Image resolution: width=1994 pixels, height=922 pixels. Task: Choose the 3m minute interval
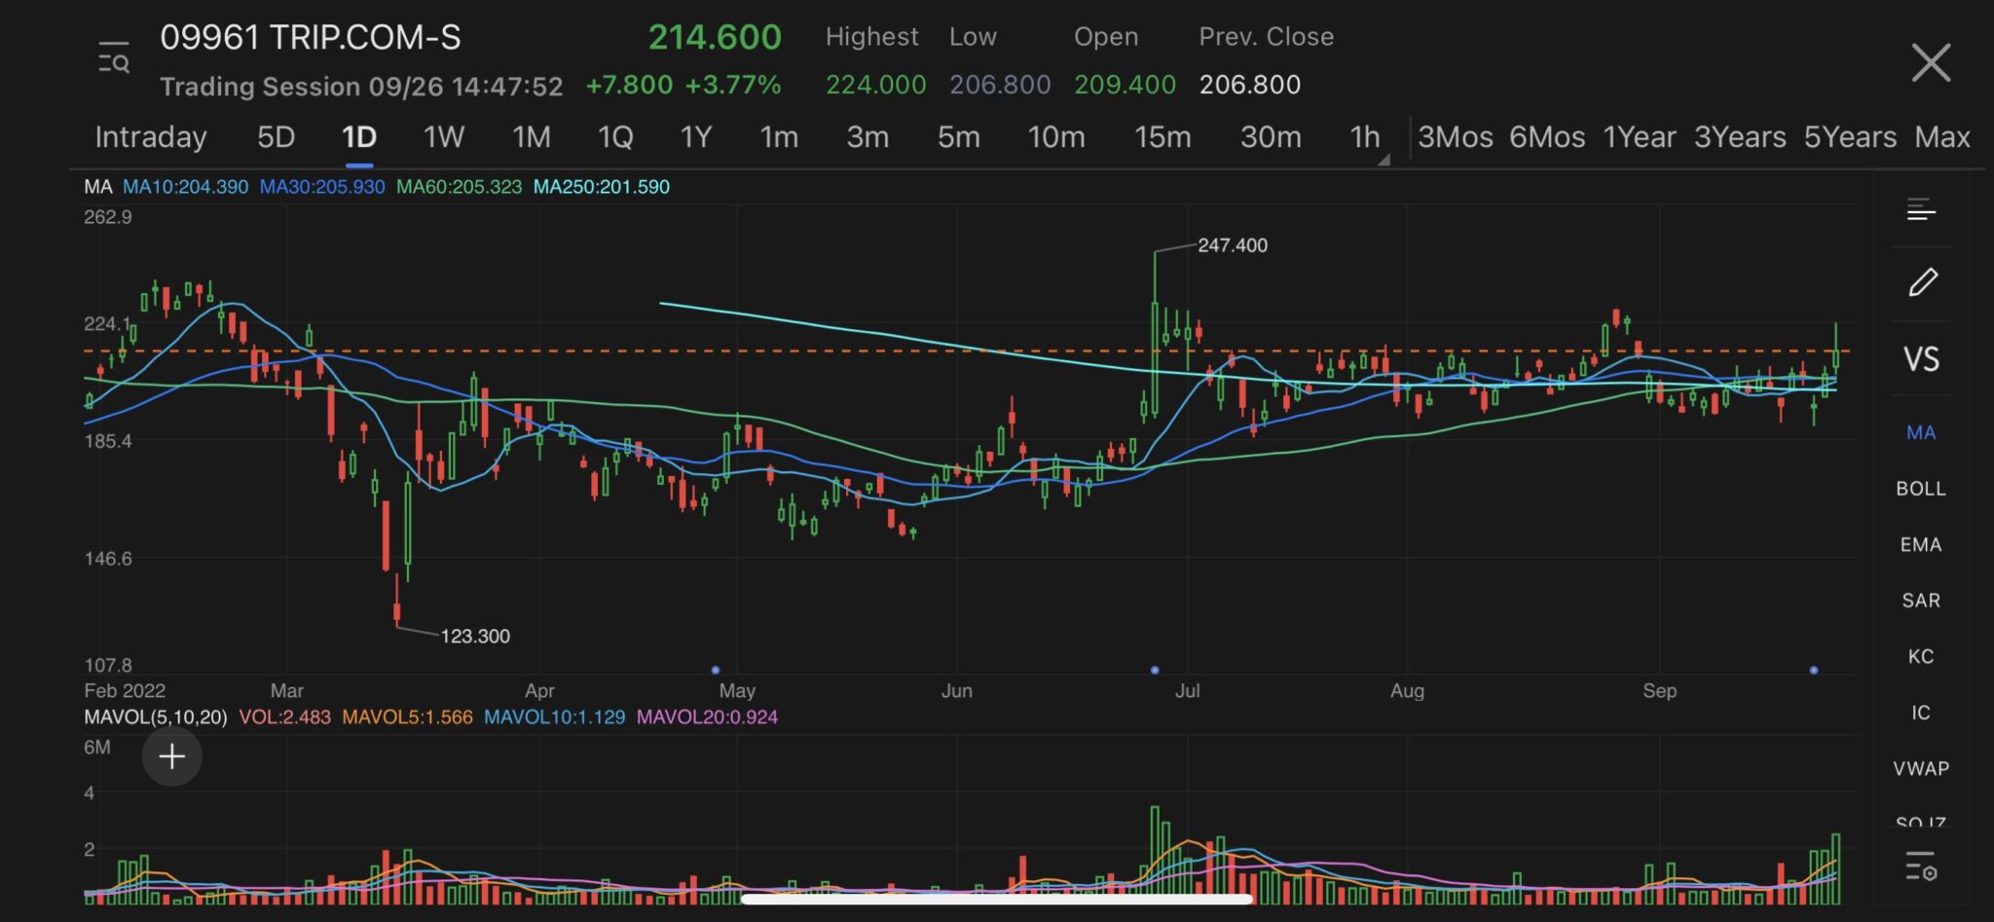[867, 137]
